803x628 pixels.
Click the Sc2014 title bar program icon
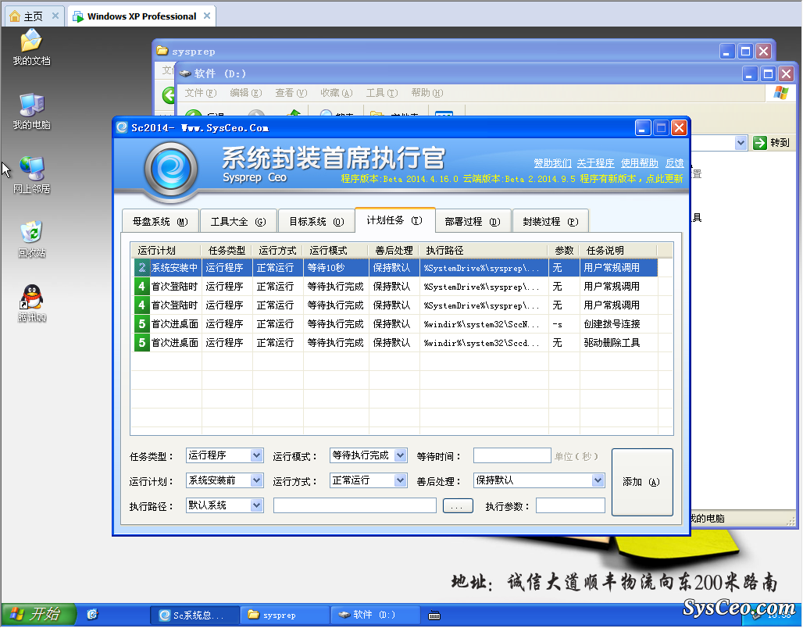(x=122, y=127)
